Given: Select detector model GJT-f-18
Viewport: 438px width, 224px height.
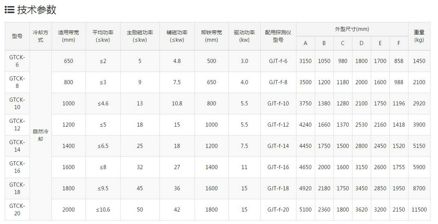Looking at the screenshot, I should 278,188.
